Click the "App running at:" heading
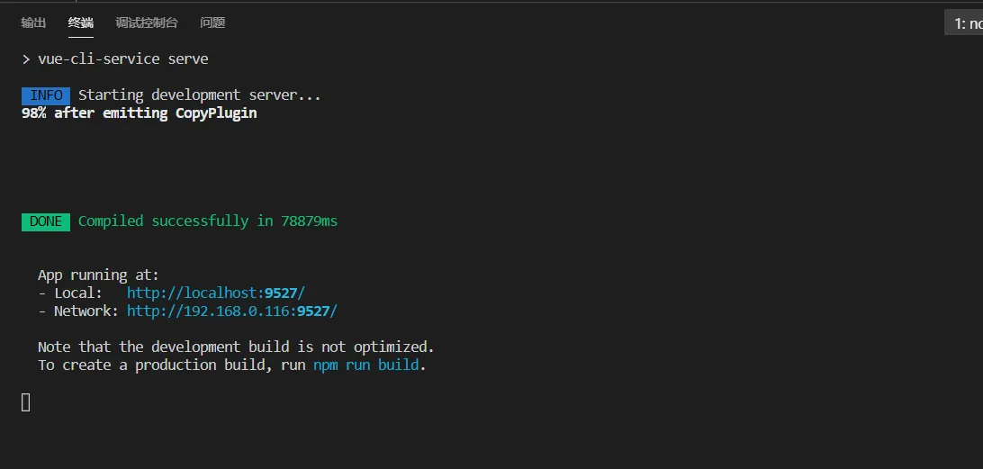The height and width of the screenshot is (469, 983). point(98,275)
